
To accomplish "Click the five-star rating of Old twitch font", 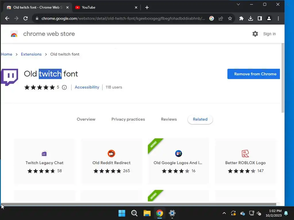I will (40, 87).
